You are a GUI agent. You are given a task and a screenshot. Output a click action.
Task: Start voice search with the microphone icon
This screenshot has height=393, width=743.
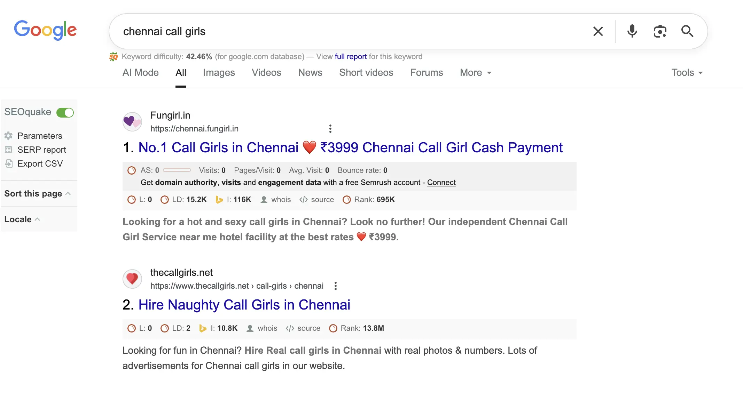632,31
